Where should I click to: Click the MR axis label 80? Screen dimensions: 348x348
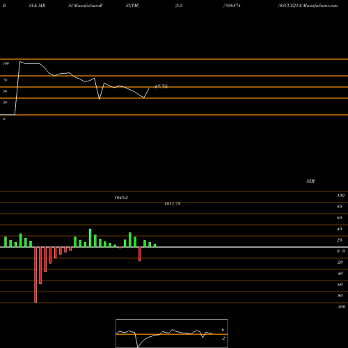340,207
